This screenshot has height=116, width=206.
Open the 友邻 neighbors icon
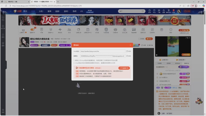click(x=69, y=30)
